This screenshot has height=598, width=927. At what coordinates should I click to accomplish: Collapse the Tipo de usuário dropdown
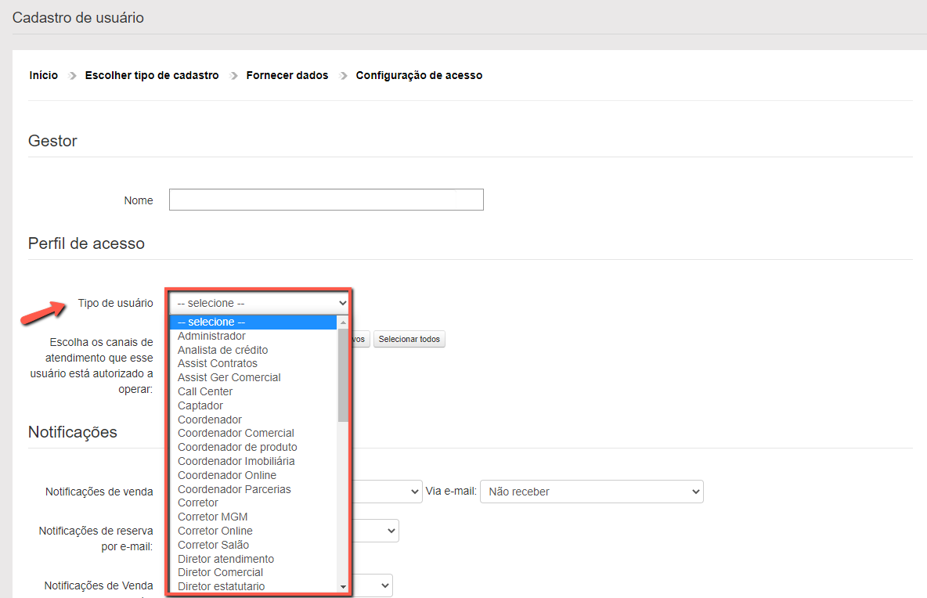pos(259,303)
